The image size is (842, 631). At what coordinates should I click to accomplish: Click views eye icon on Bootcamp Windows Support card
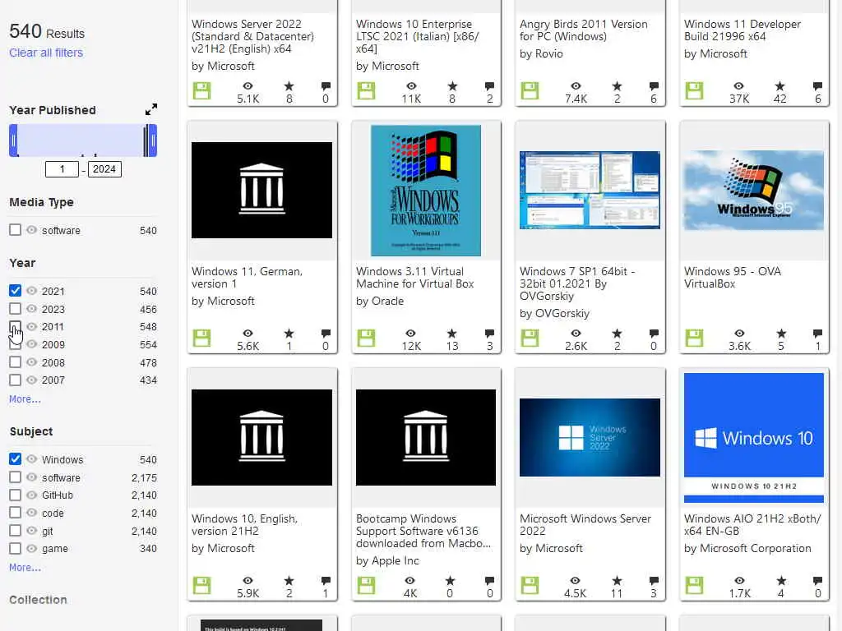[409, 581]
